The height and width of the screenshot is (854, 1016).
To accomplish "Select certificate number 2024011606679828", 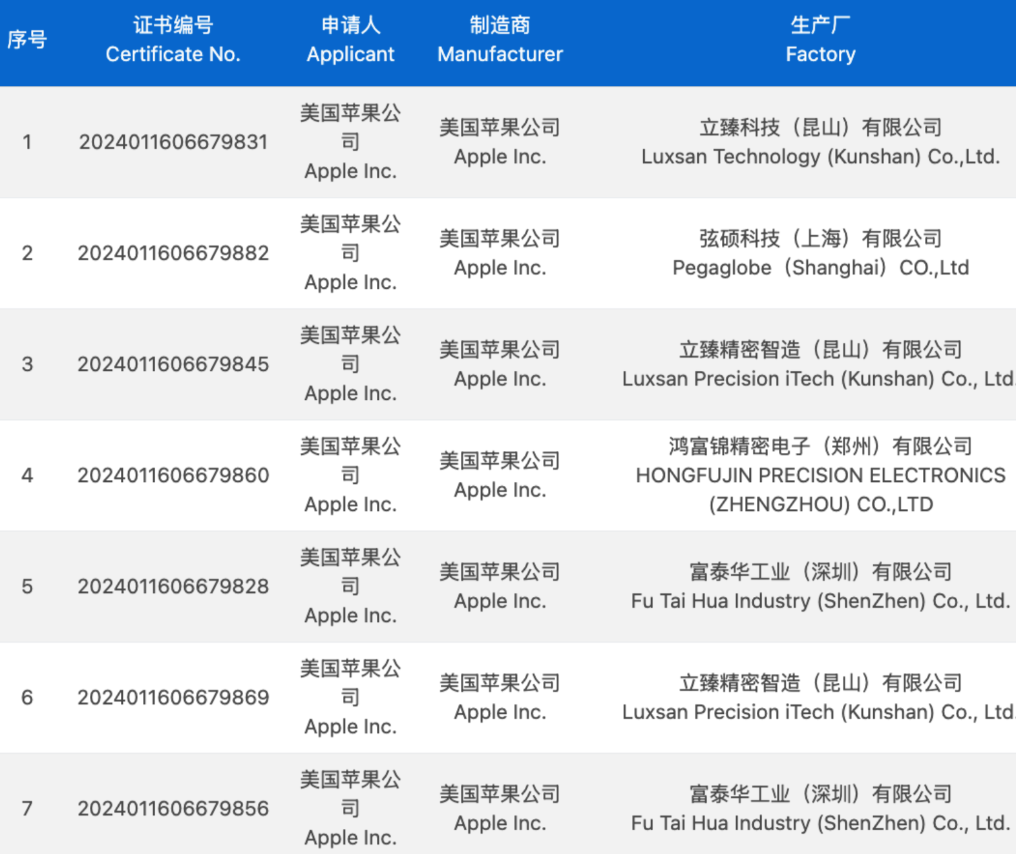I will pyautogui.click(x=173, y=587).
